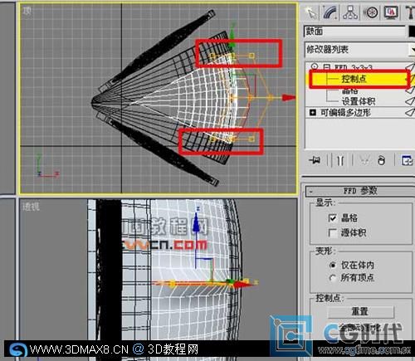Click the 重置 button
This screenshot has width=415, height=361.
361,312
